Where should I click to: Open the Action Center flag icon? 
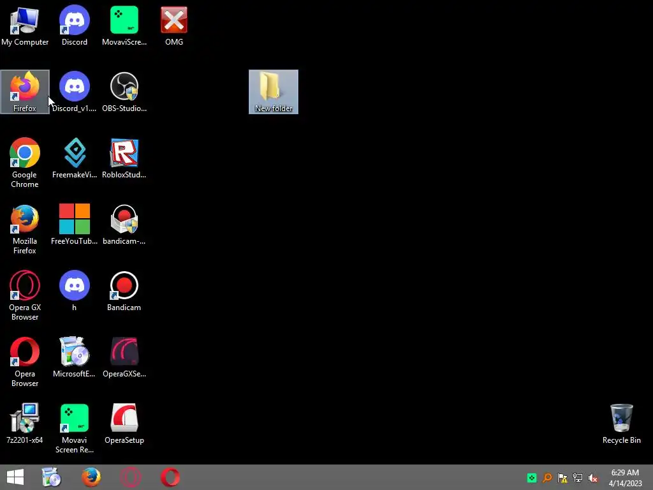[x=562, y=478]
